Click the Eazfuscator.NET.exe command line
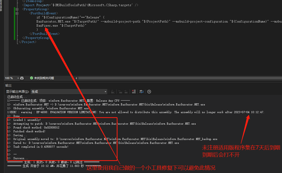The height and width of the screenshot is (173, 282). (x=159, y=21)
